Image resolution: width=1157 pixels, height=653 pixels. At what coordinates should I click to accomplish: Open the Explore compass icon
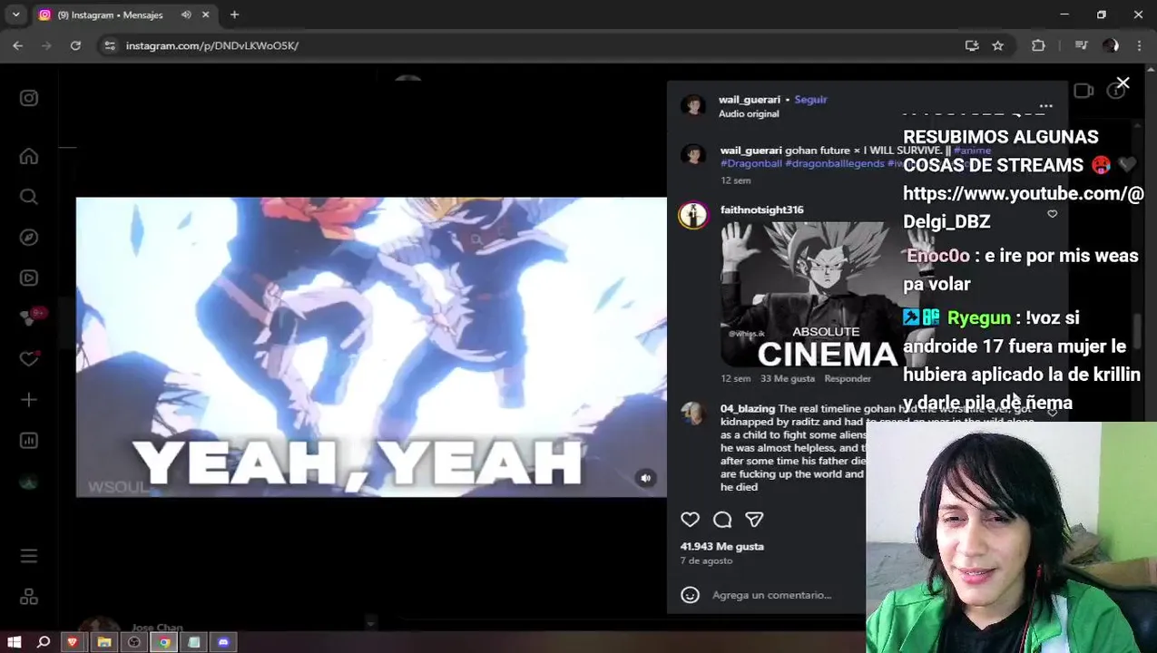click(x=29, y=238)
